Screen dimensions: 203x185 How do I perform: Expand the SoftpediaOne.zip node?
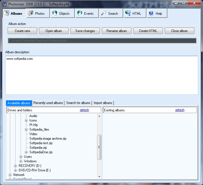[x=26, y=152]
